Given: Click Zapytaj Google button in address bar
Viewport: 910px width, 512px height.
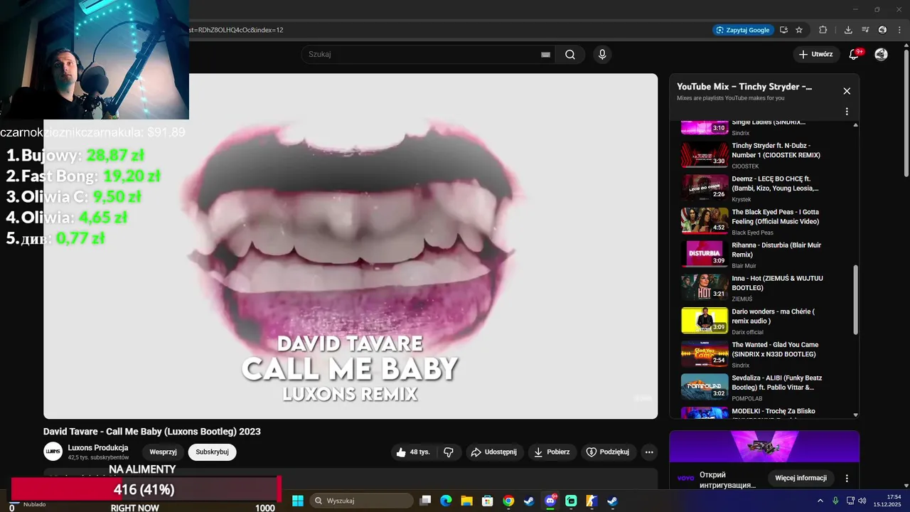Looking at the screenshot, I should pos(743,30).
